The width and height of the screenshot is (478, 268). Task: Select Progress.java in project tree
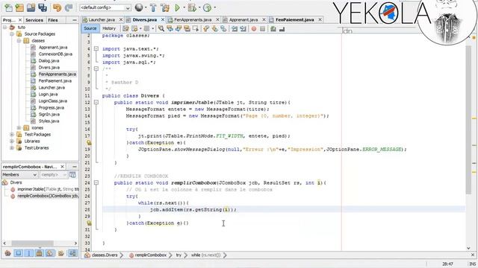(x=51, y=107)
